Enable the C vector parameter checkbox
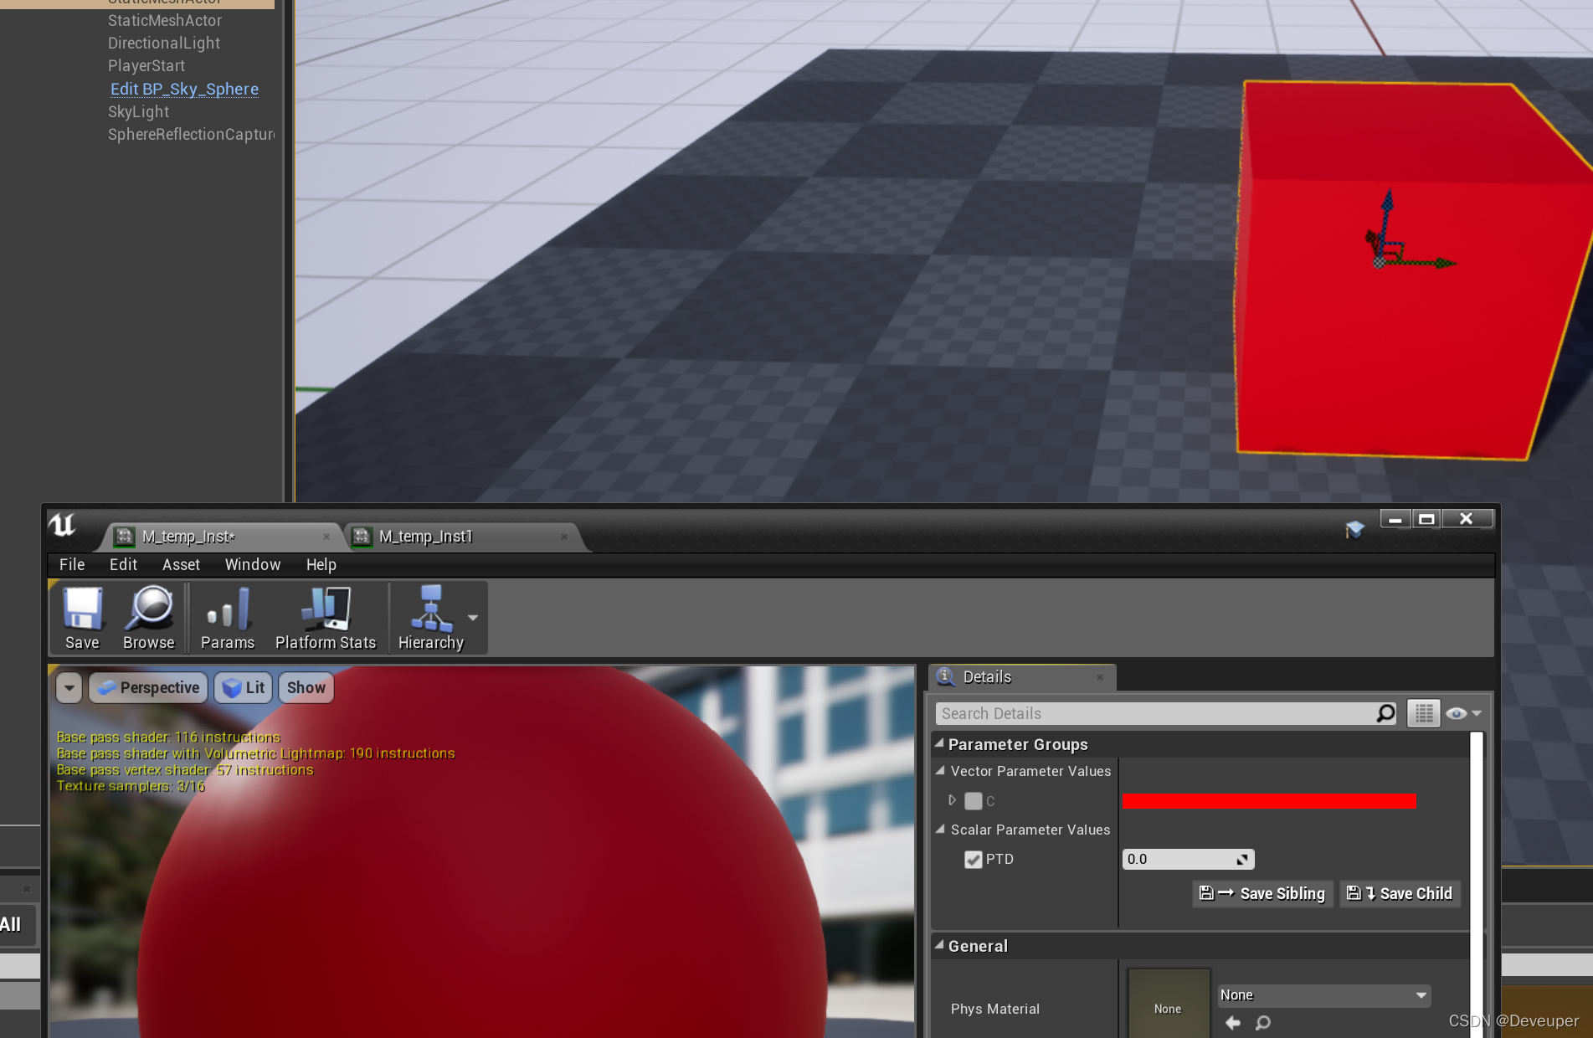The width and height of the screenshot is (1593, 1038). pyautogui.click(x=973, y=801)
